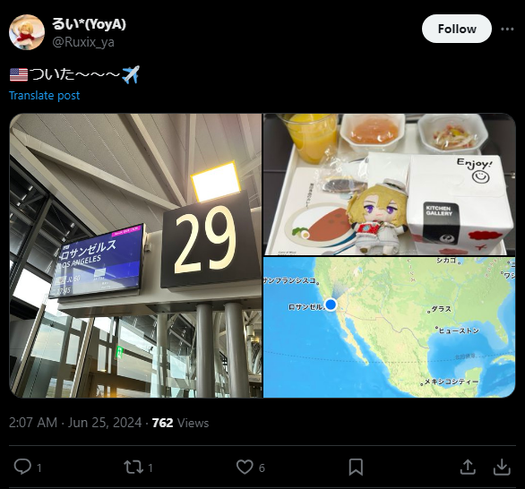This screenshot has height=489, width=525.
Task: Open the map screenshot of Los Angeles
Action: click(390, 327)
